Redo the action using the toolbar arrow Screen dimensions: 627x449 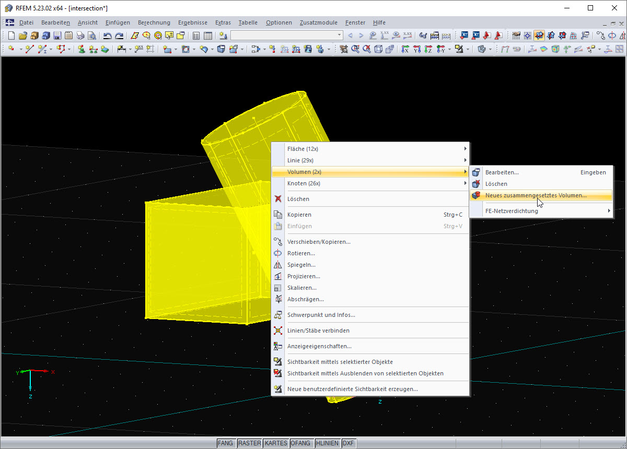coord(119,36)
